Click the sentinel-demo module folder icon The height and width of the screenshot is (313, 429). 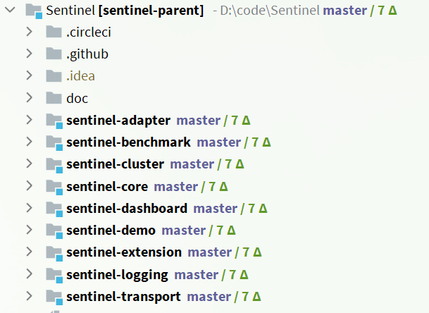[x=54, y=231]
